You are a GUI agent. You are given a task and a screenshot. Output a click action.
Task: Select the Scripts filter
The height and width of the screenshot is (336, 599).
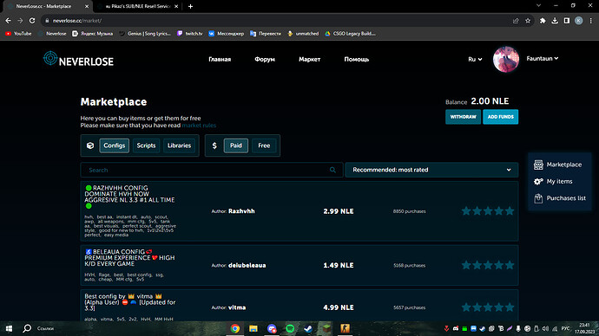146,145
